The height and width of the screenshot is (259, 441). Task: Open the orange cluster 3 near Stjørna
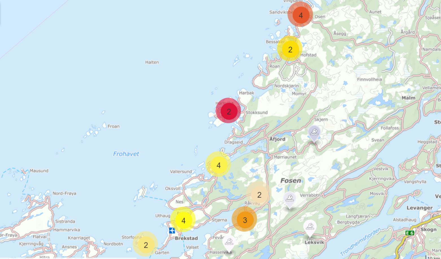tap(244, 220)
